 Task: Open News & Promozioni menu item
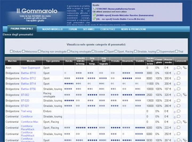click(x=133, y=29)
